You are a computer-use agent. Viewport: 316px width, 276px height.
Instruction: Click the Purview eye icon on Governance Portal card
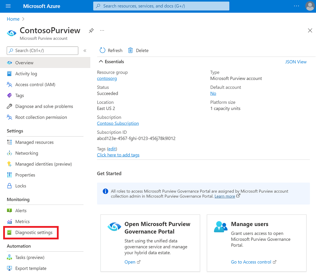[114, 226]
